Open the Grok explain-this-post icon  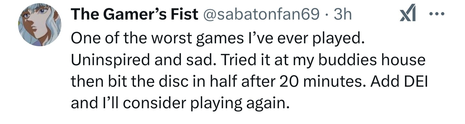pyautogui.click(x=408, y=15)
